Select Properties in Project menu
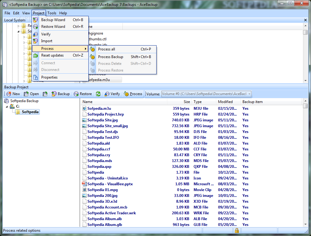This screenshot has width=311, height=236. [x=60, y=77]
